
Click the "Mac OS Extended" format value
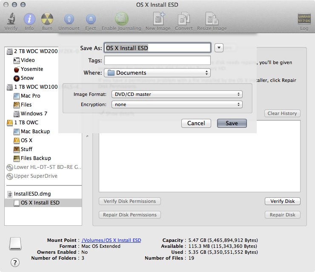pos(101,246)
